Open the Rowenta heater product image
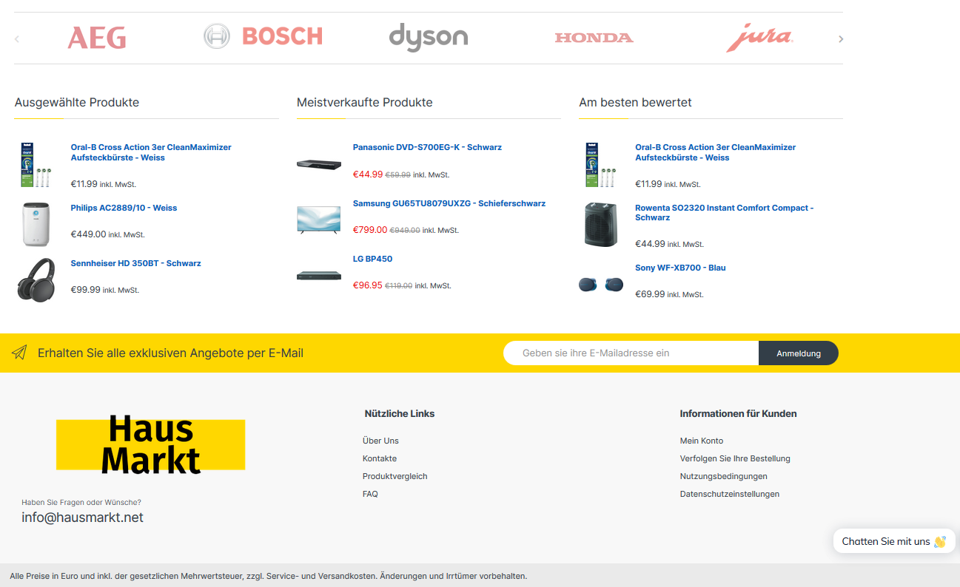Viewport: 960px width, 587px height. (600, 224)
